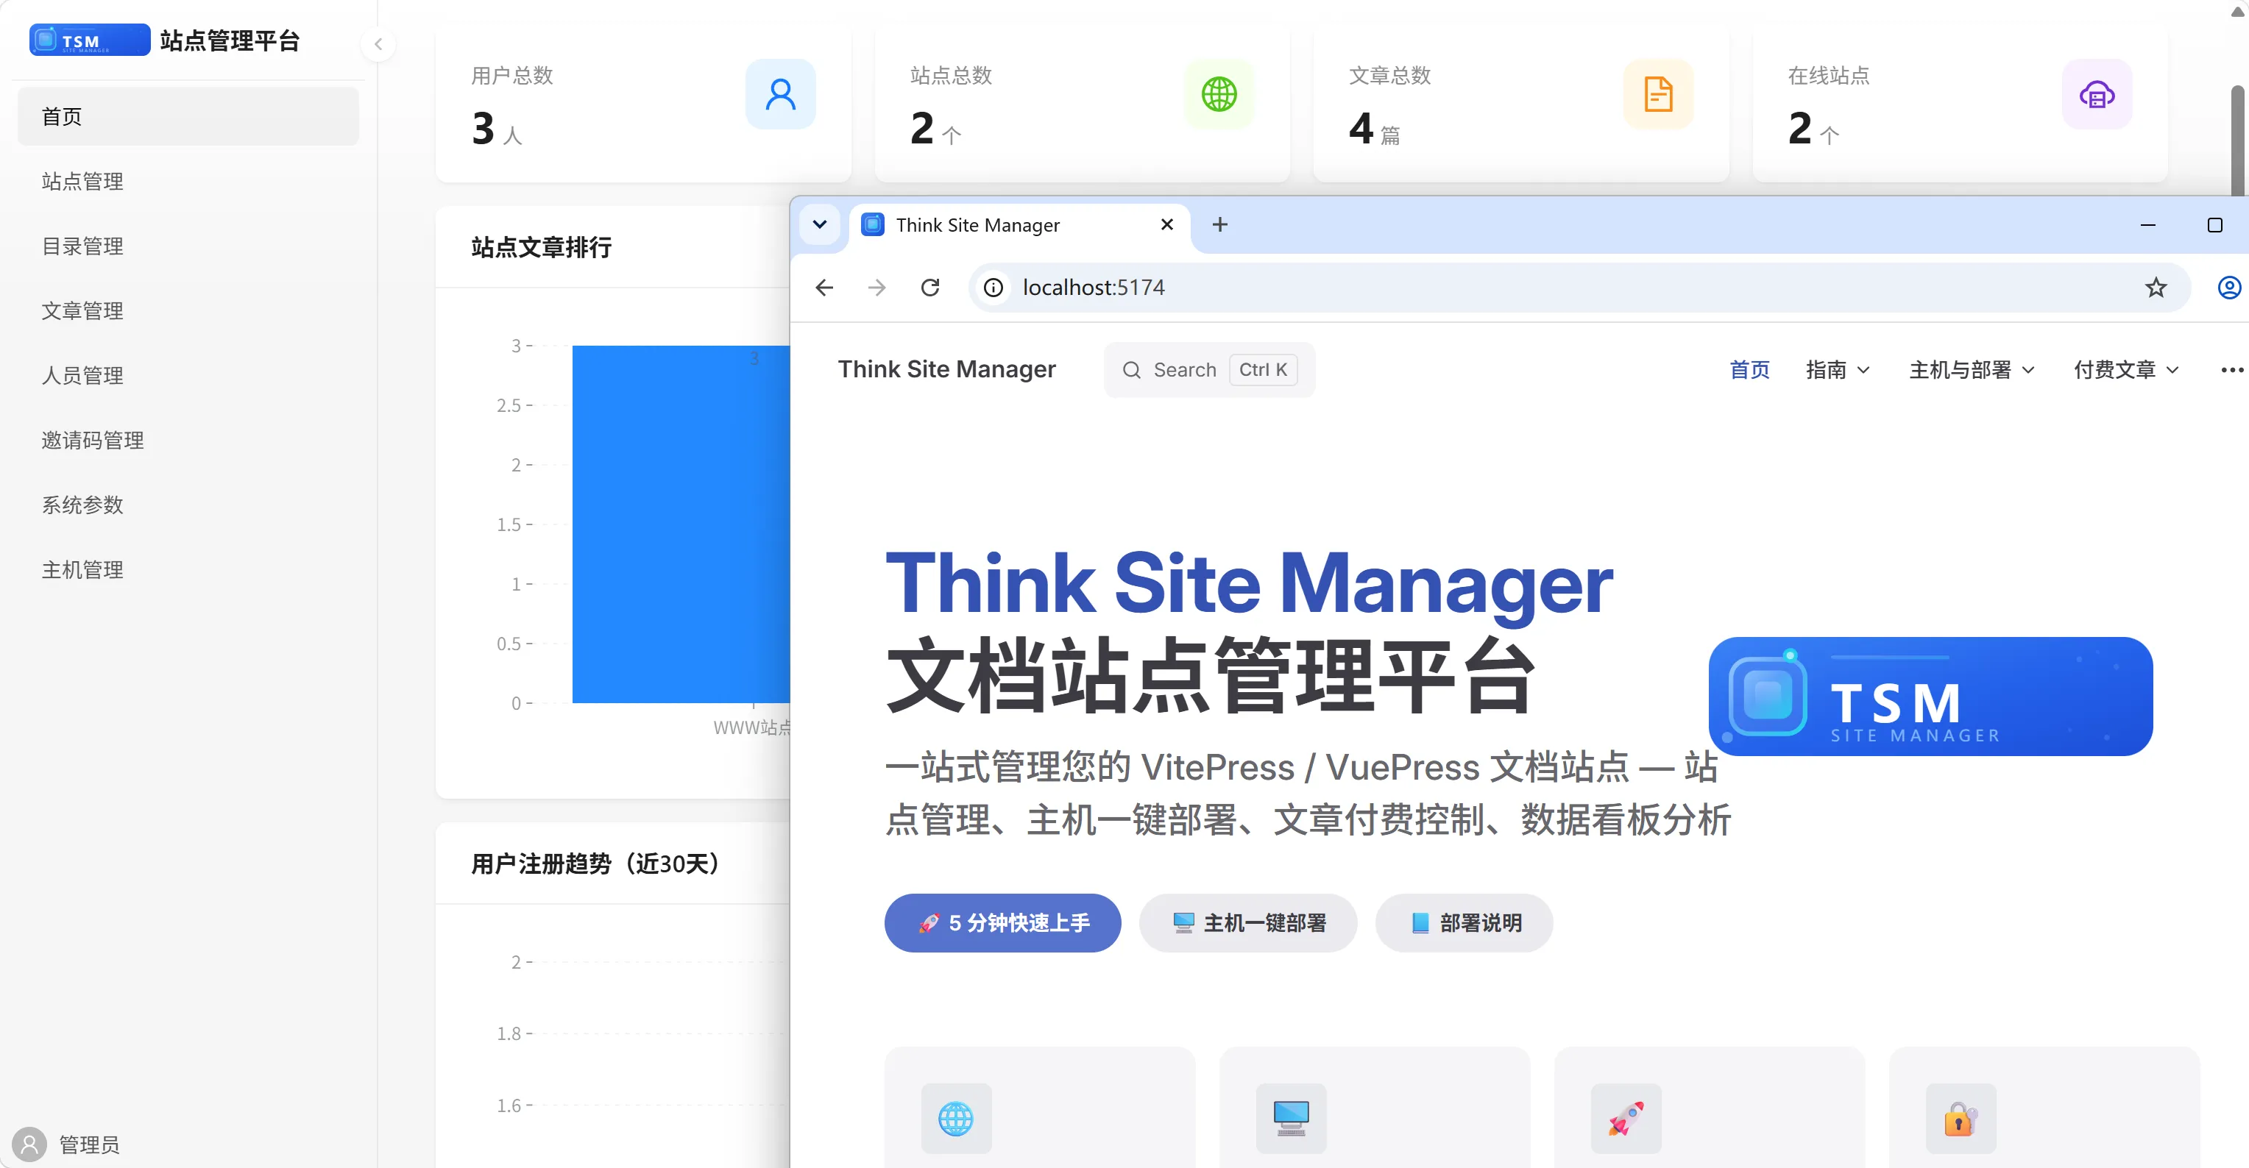
Task: Go to 目录管理 in the sidebar
Action: 188,246
